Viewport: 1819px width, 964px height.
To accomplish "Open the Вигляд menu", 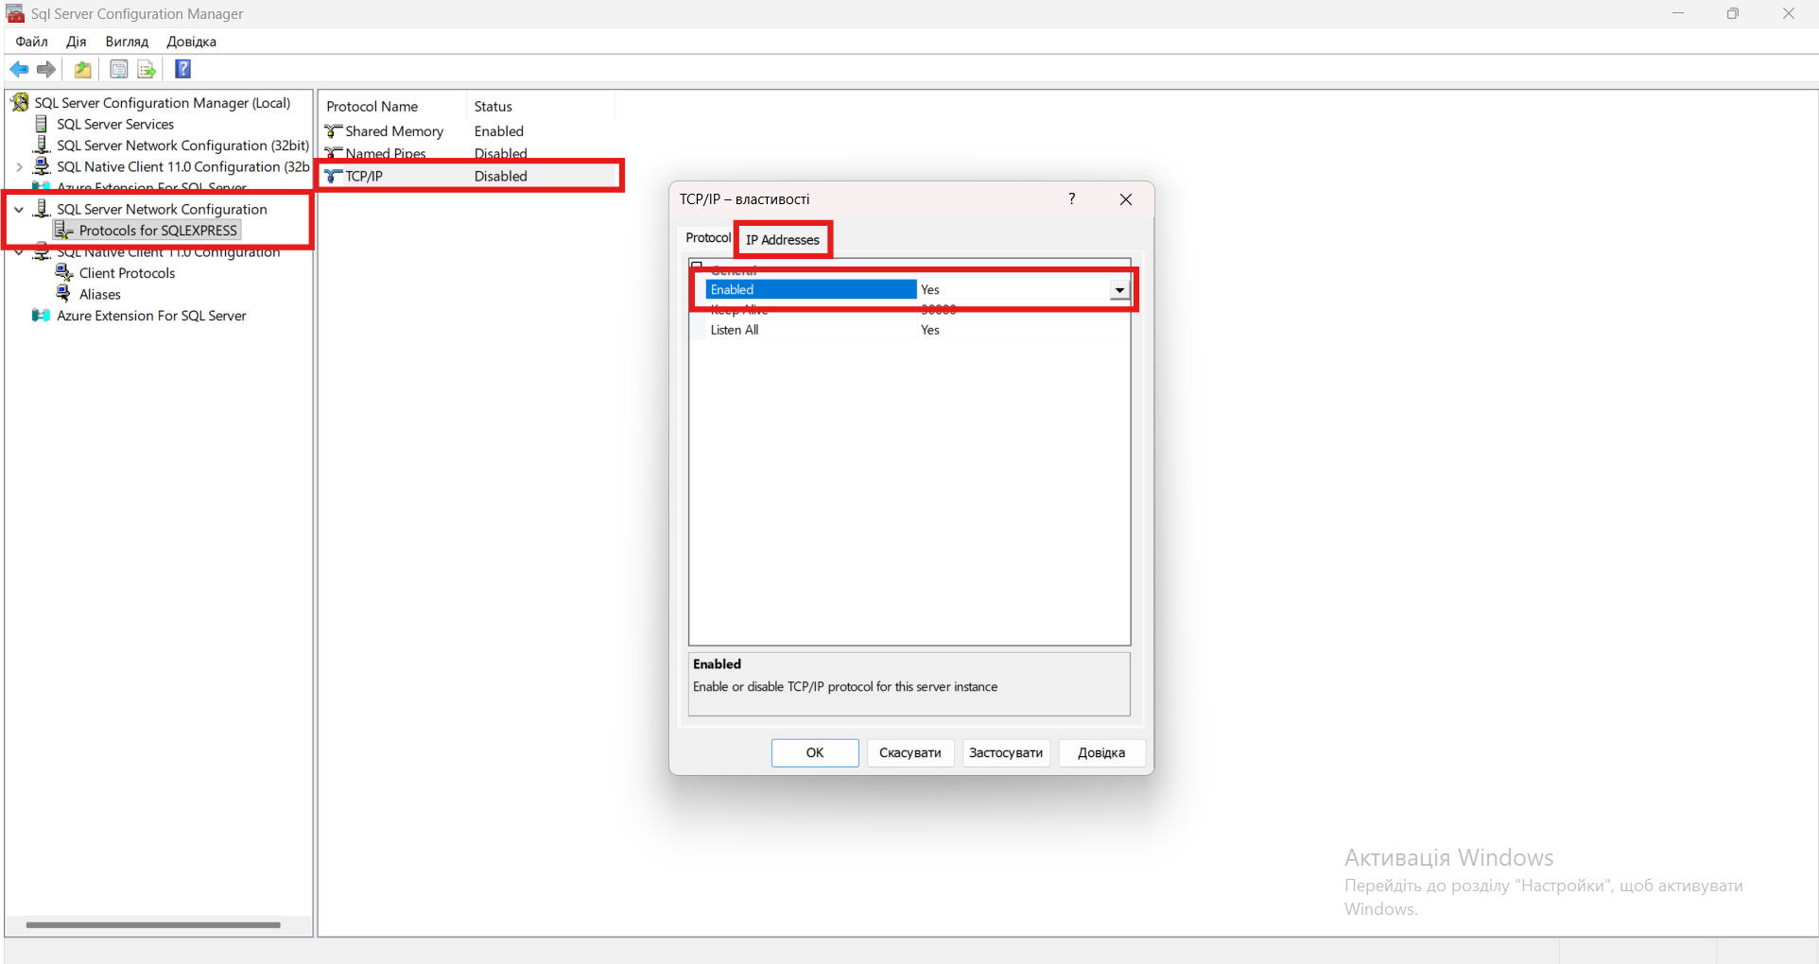I will (x=127, y=42).
